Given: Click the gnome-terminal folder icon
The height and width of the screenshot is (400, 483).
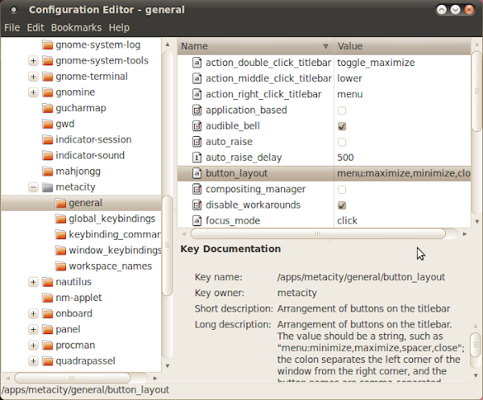Looking at the screenshot, I should click(47, 76).
